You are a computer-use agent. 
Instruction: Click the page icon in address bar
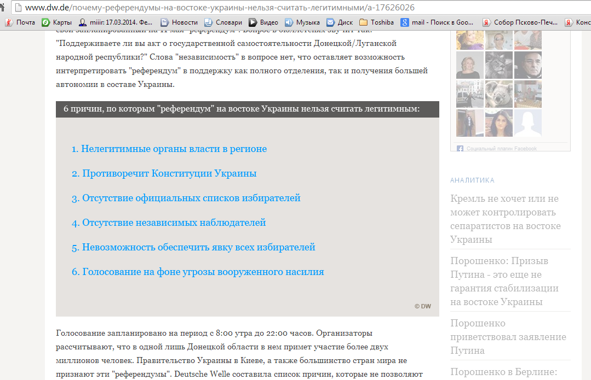18,8
